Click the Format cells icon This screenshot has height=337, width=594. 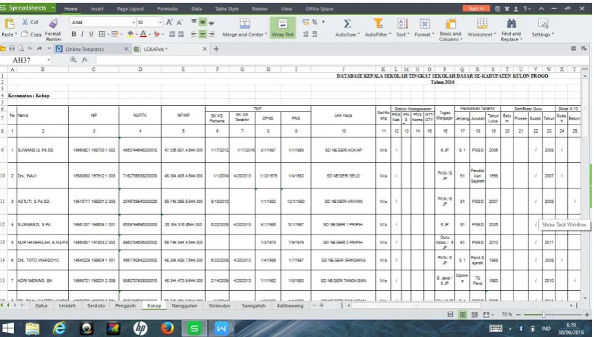click(x=424, y=24)
